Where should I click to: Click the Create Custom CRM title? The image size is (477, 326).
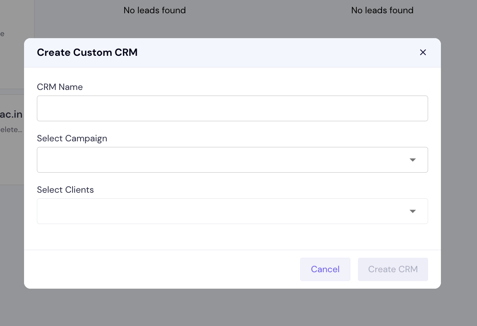87,53
